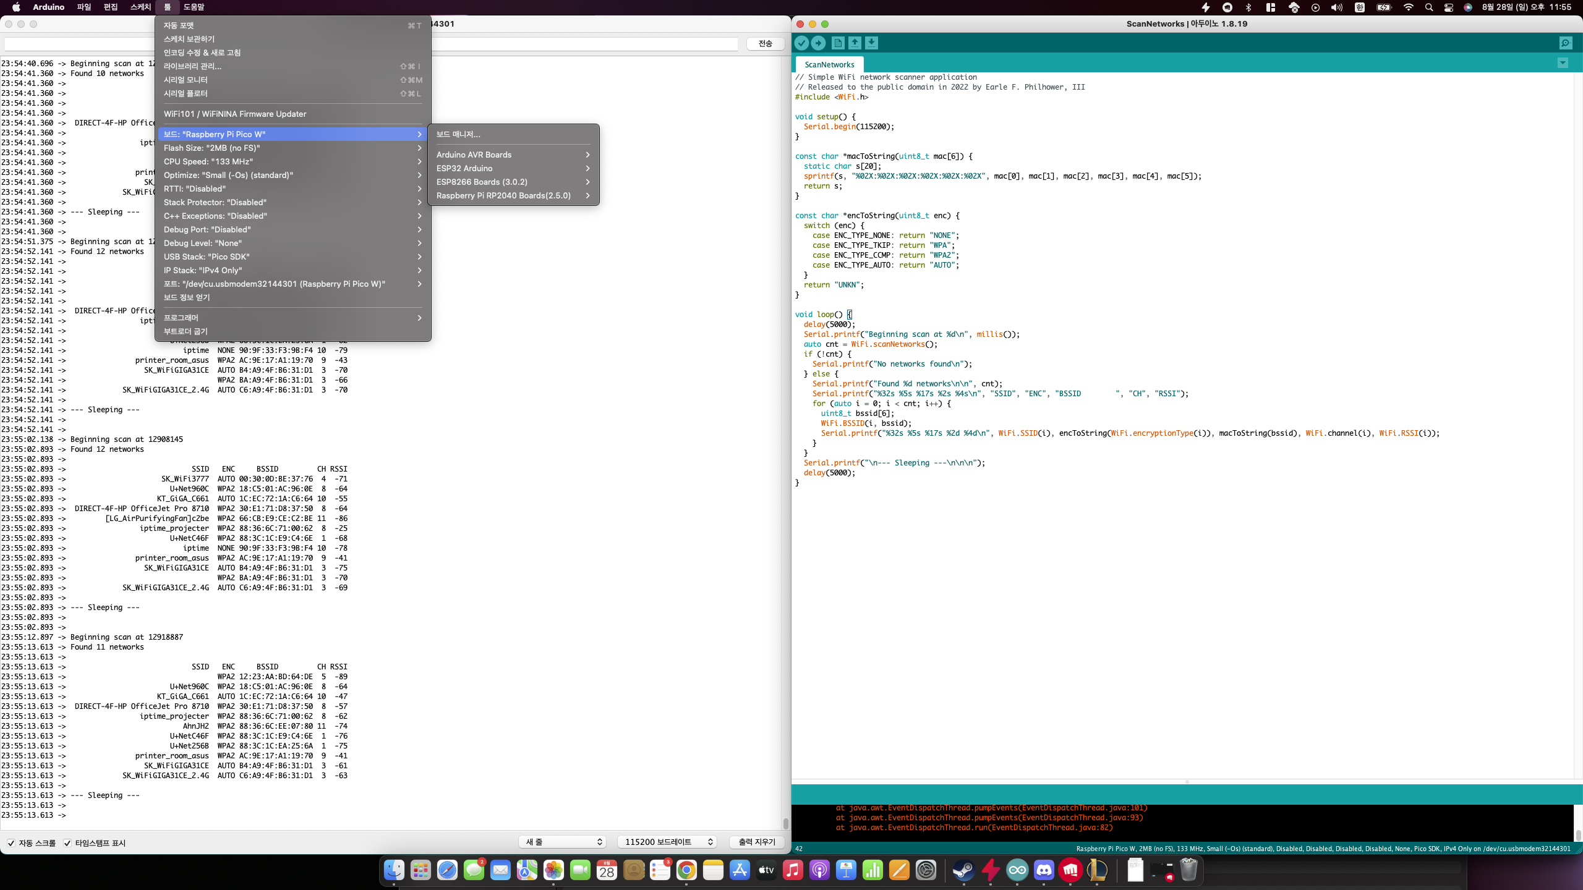Open the 스케치 (Sketch) menu

coord(140,7)
